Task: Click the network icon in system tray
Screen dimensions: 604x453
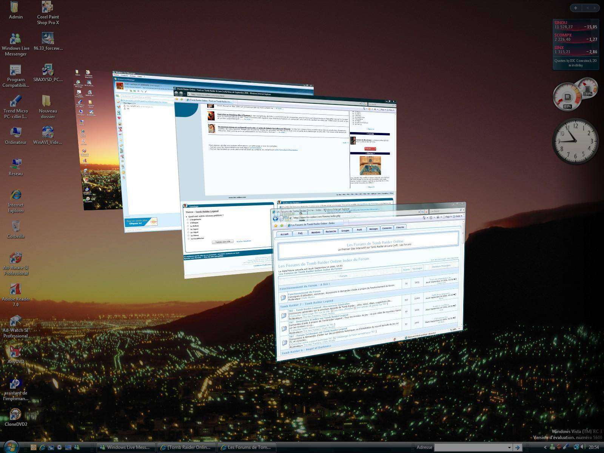Action: click(576, 447)
